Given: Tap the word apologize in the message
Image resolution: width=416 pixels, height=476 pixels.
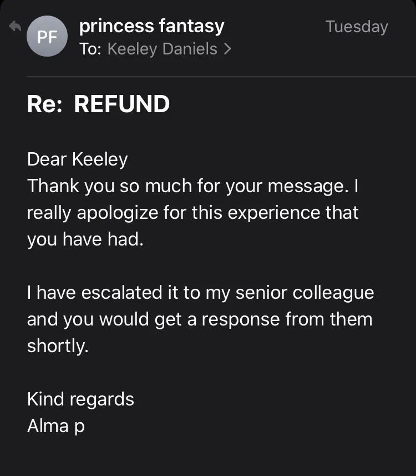Looking at the screenshot, I should (118, 213).
